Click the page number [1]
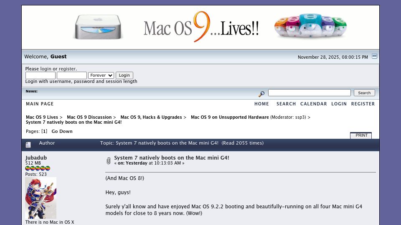The image size is (401, 225). [x=44, y=131]
